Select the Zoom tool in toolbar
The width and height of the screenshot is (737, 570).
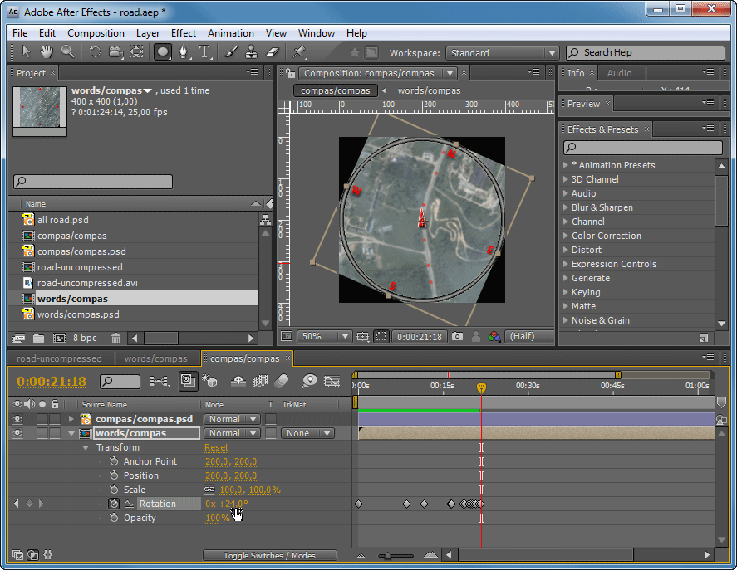(x=67, y=52)
